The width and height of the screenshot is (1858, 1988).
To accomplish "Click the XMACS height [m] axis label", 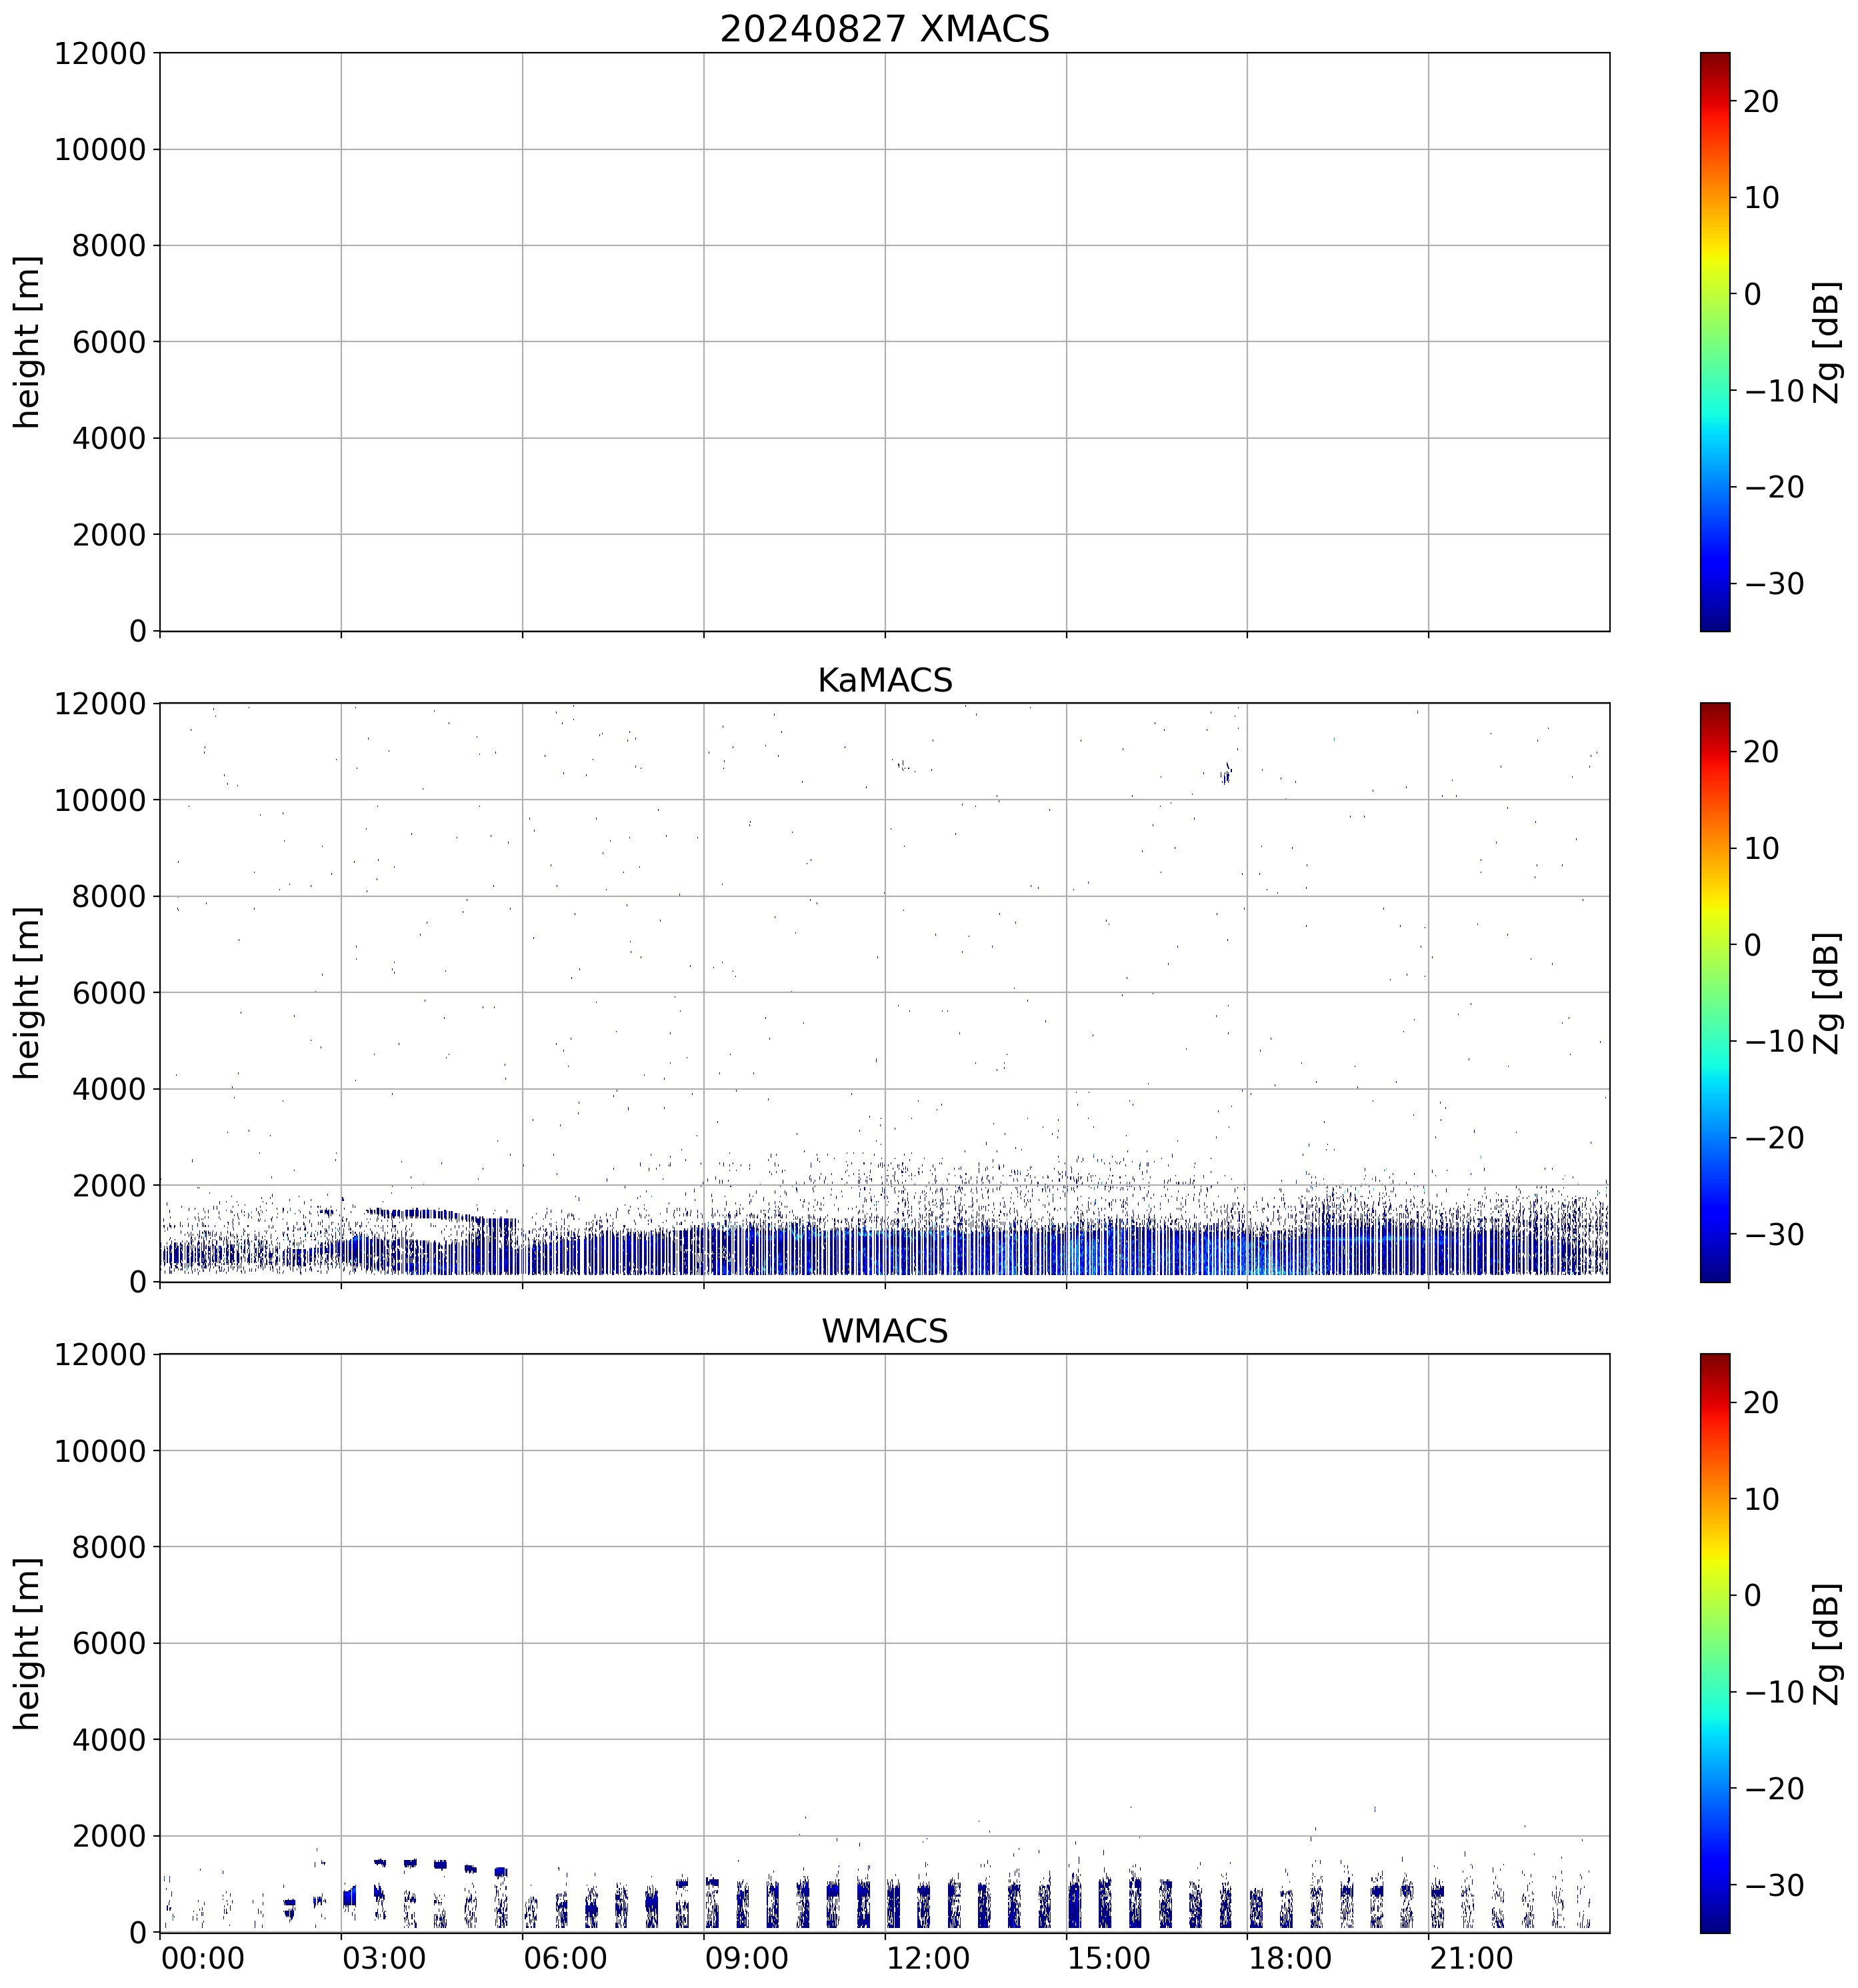I will [x=27, y=342].
